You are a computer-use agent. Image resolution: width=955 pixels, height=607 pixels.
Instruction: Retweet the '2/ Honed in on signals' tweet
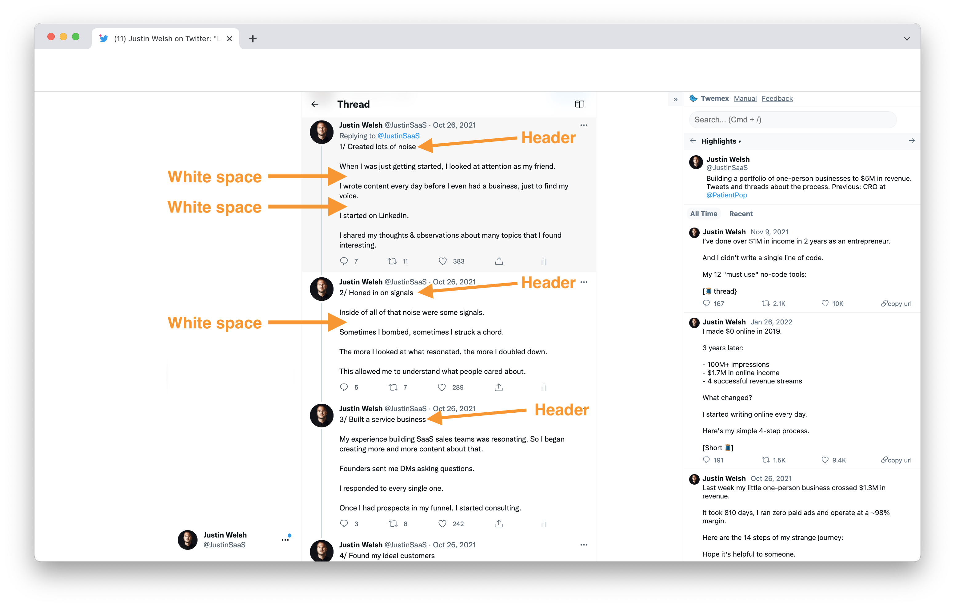pos(393,387)
